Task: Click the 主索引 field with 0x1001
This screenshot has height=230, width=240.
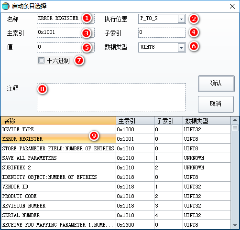Action: [x=65, y=32]
